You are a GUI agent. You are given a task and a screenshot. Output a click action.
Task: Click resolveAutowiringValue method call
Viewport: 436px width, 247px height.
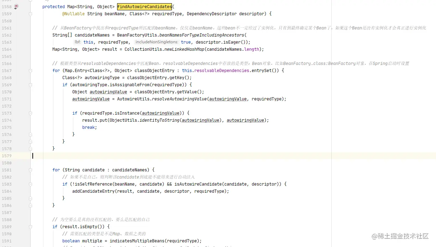(179, 99)
